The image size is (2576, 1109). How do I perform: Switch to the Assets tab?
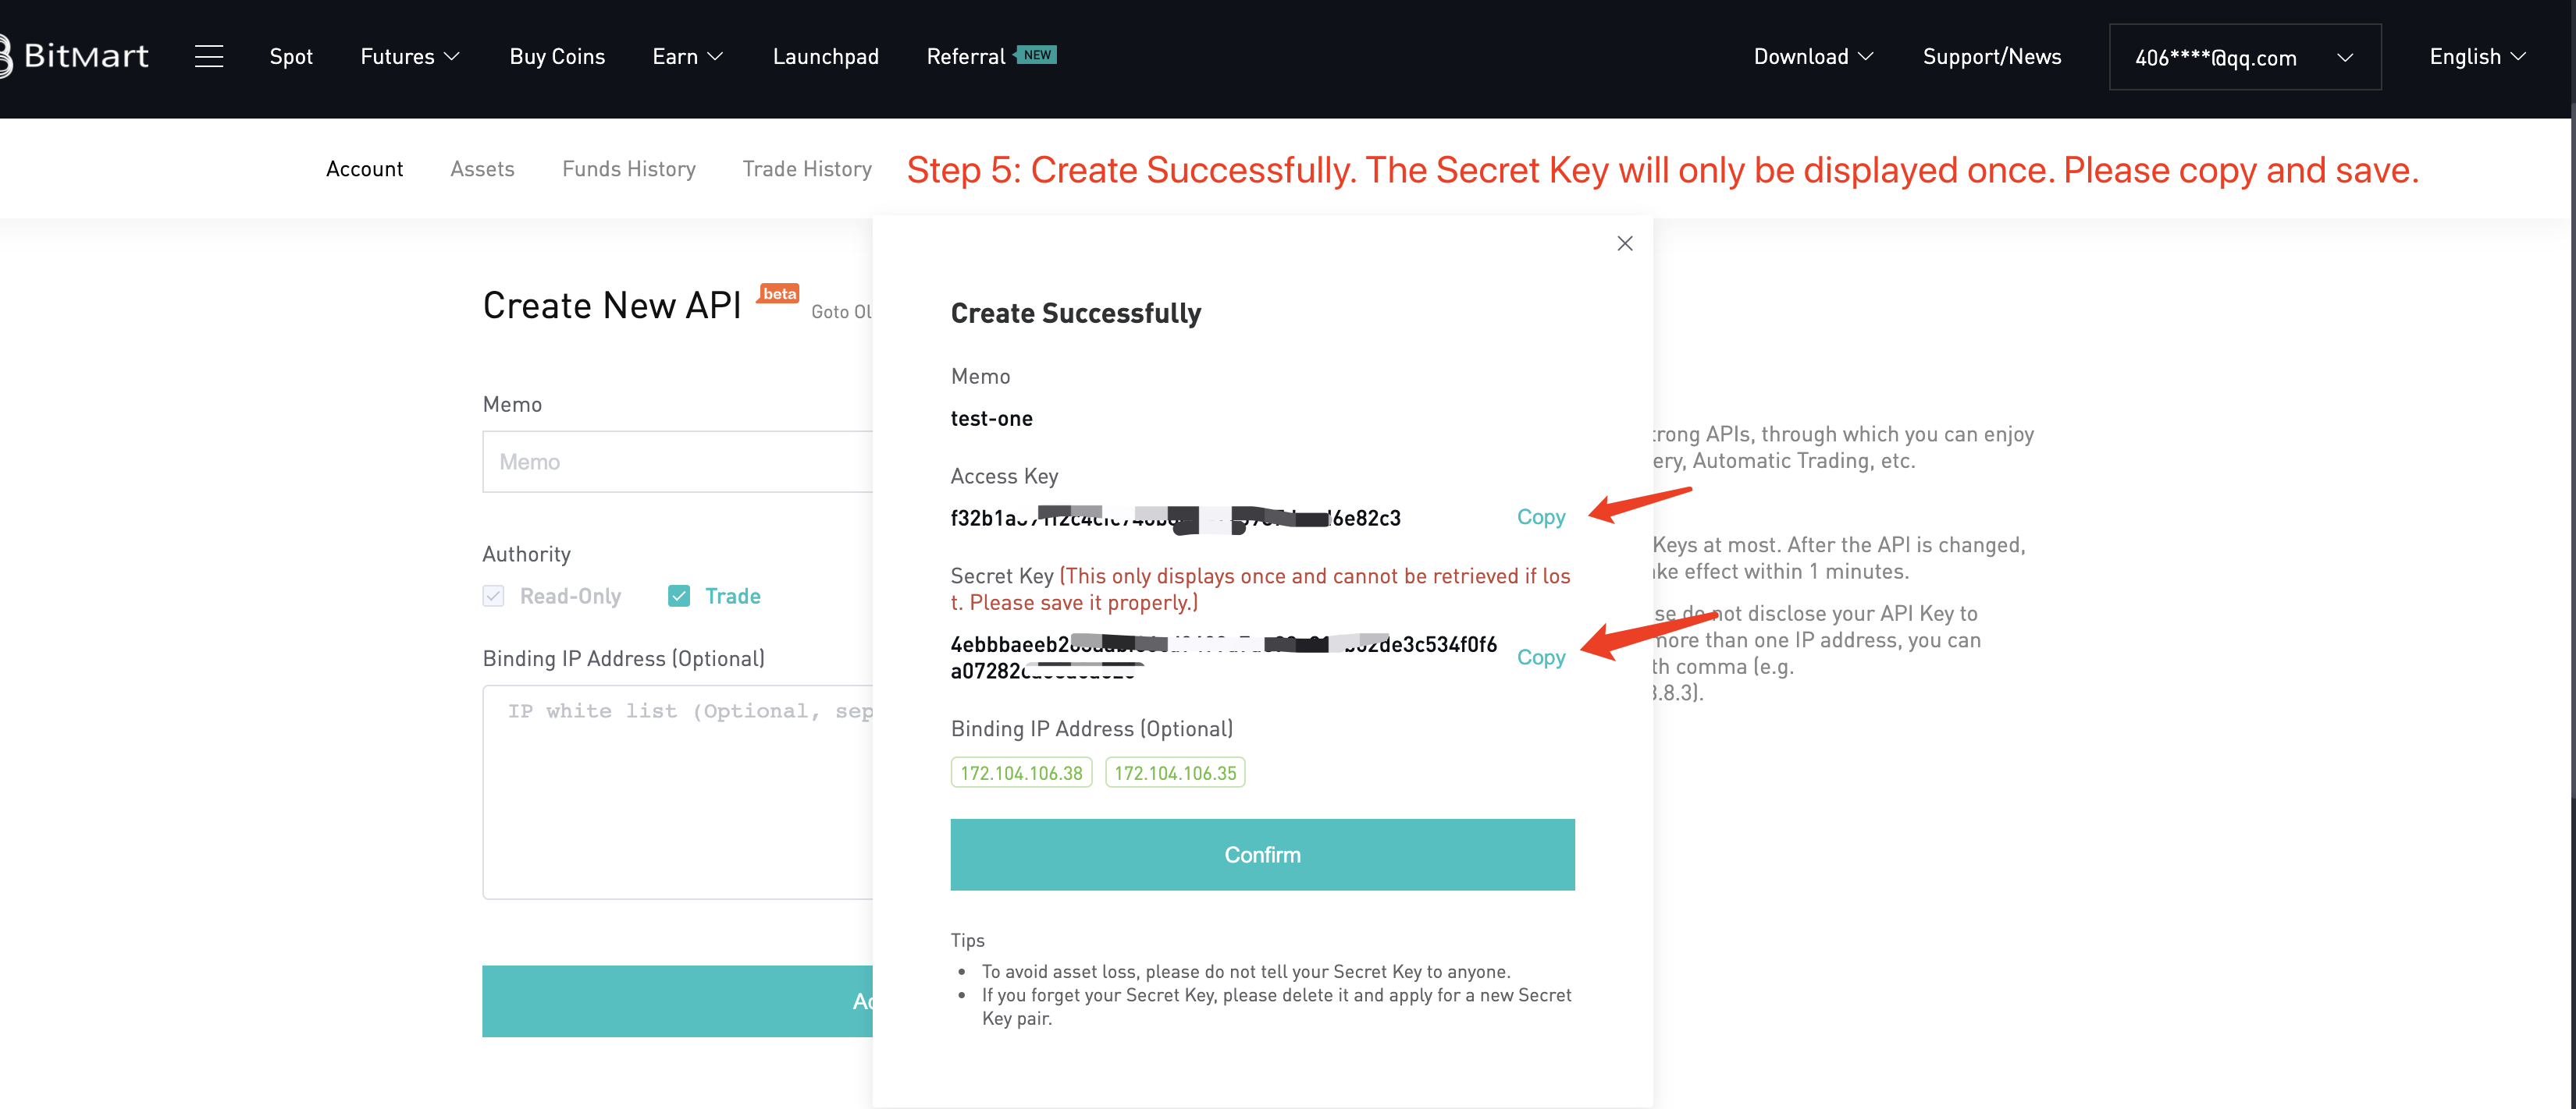pyautogui.click(x=482, y=168)
